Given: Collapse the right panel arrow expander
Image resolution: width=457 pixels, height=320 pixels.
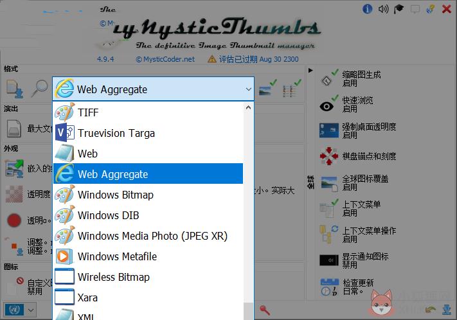Looking at the screenshot, I should (310, 70).
